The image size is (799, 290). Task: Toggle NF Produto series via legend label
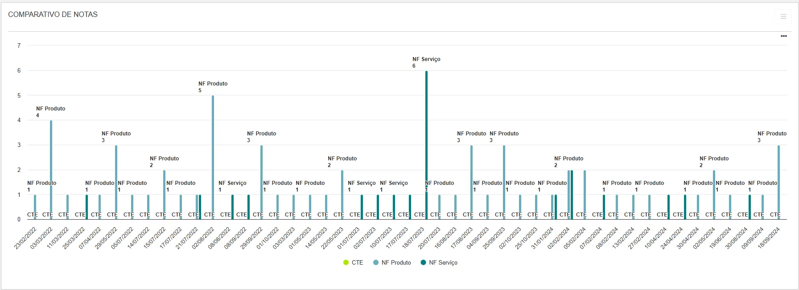coord(396,262)
